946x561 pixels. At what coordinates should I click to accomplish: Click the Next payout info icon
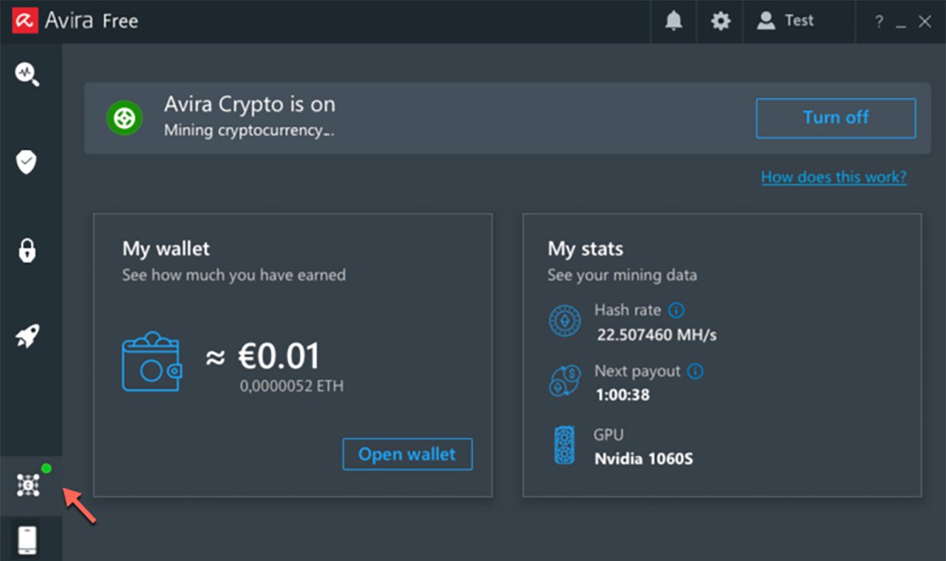(x=695, y=371)
